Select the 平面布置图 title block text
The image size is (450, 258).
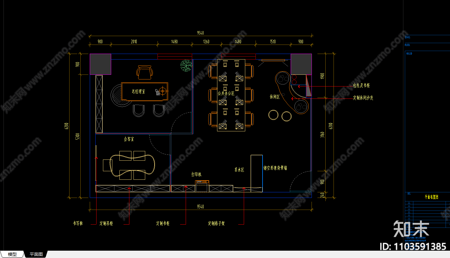pos(432,197)
